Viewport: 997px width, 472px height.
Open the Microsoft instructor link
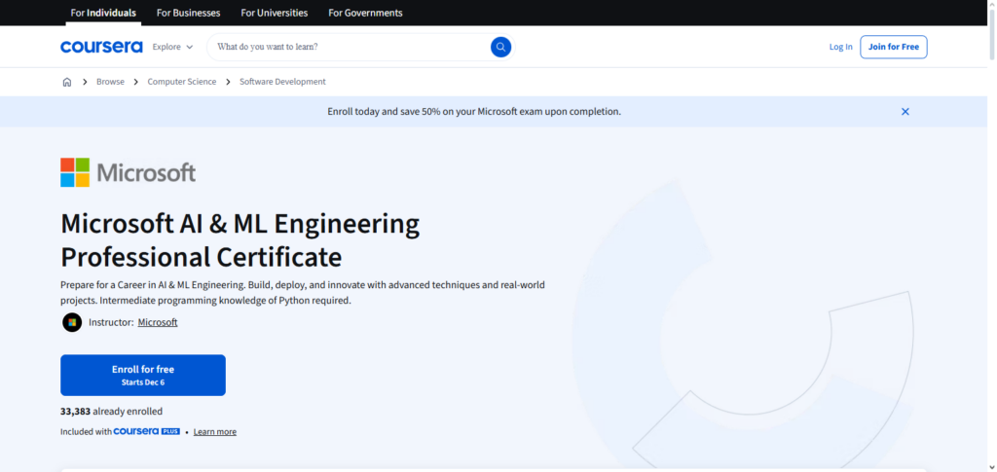tap(158, 322)
